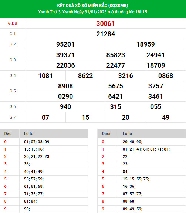Click the G.ĐB row label
The height and width of the screenshot is (213, 186).
(13, 24)
